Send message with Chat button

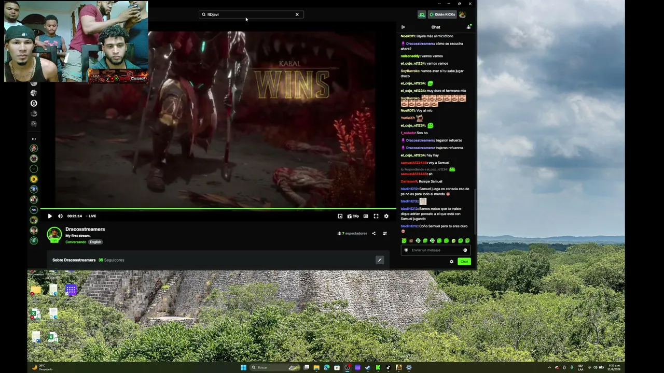[464, 262]
